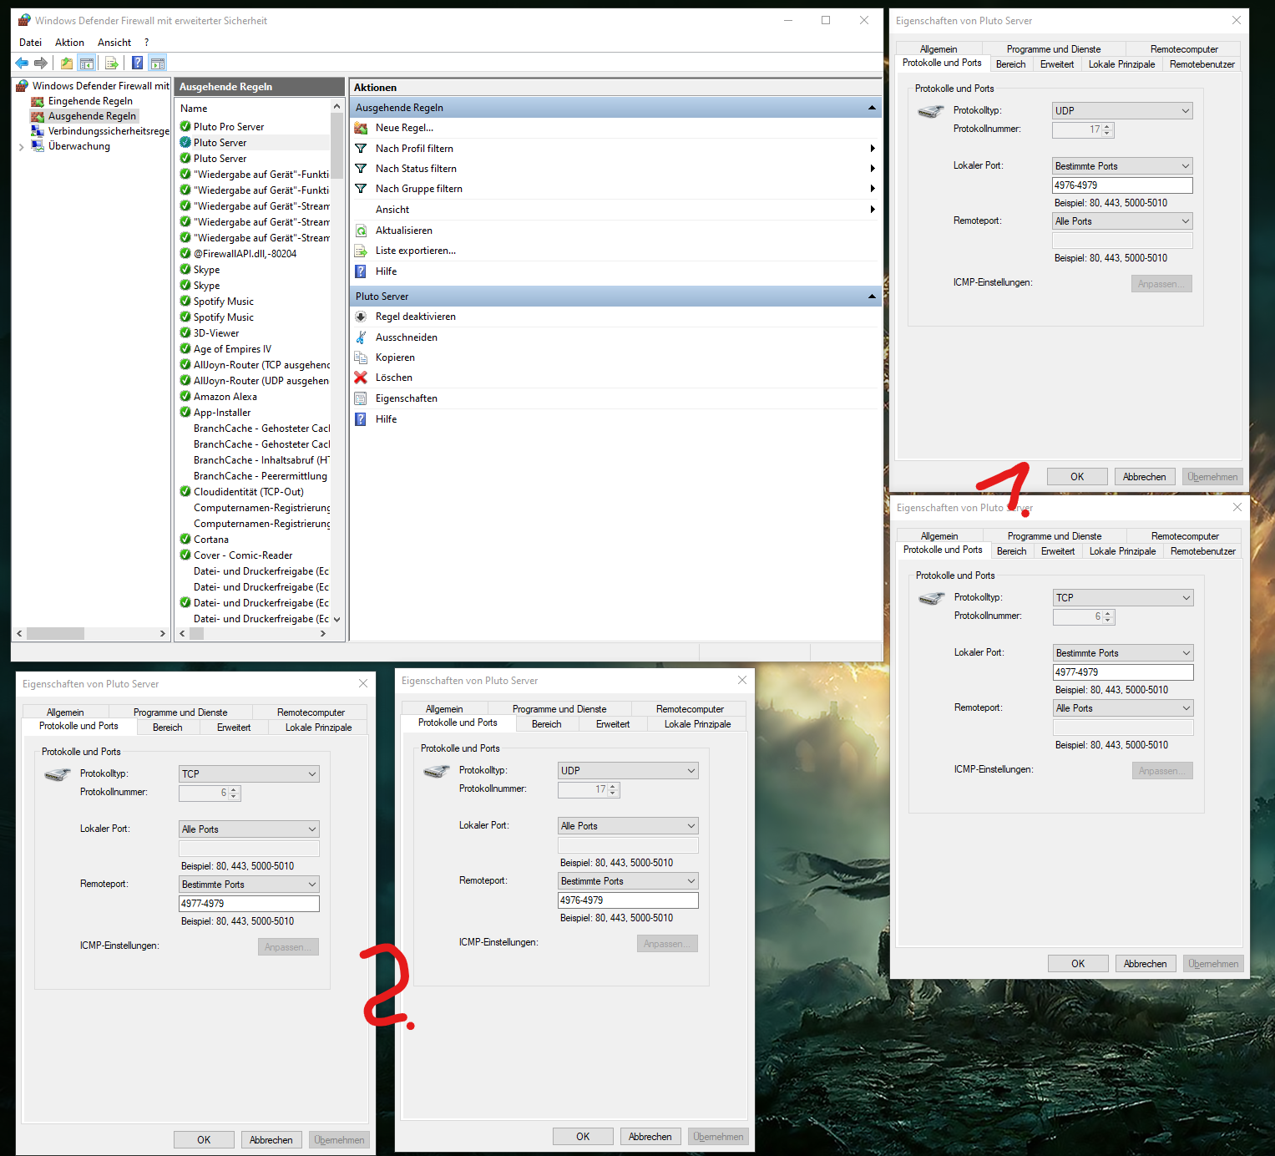1275x1156 pixels.
Task: Click green check icon beside Amazon Alexa
Action: 185,397
